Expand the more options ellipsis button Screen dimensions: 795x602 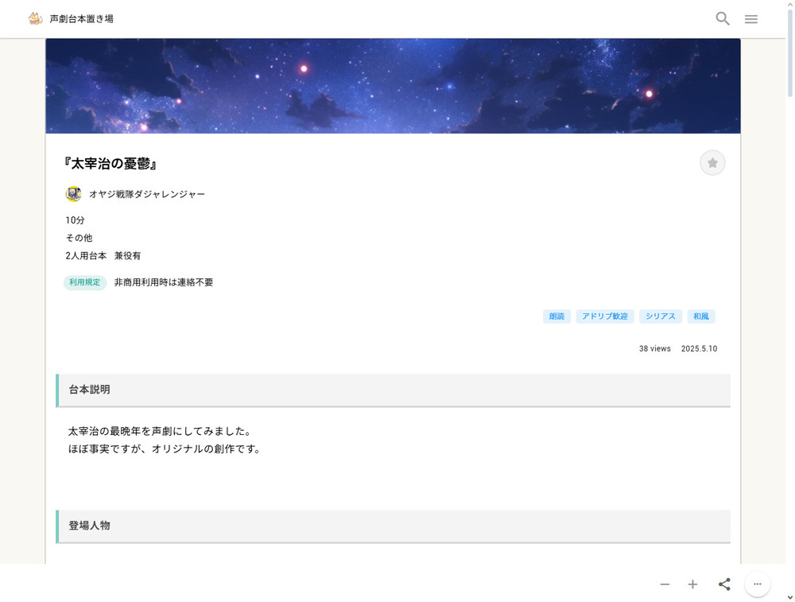757,585
